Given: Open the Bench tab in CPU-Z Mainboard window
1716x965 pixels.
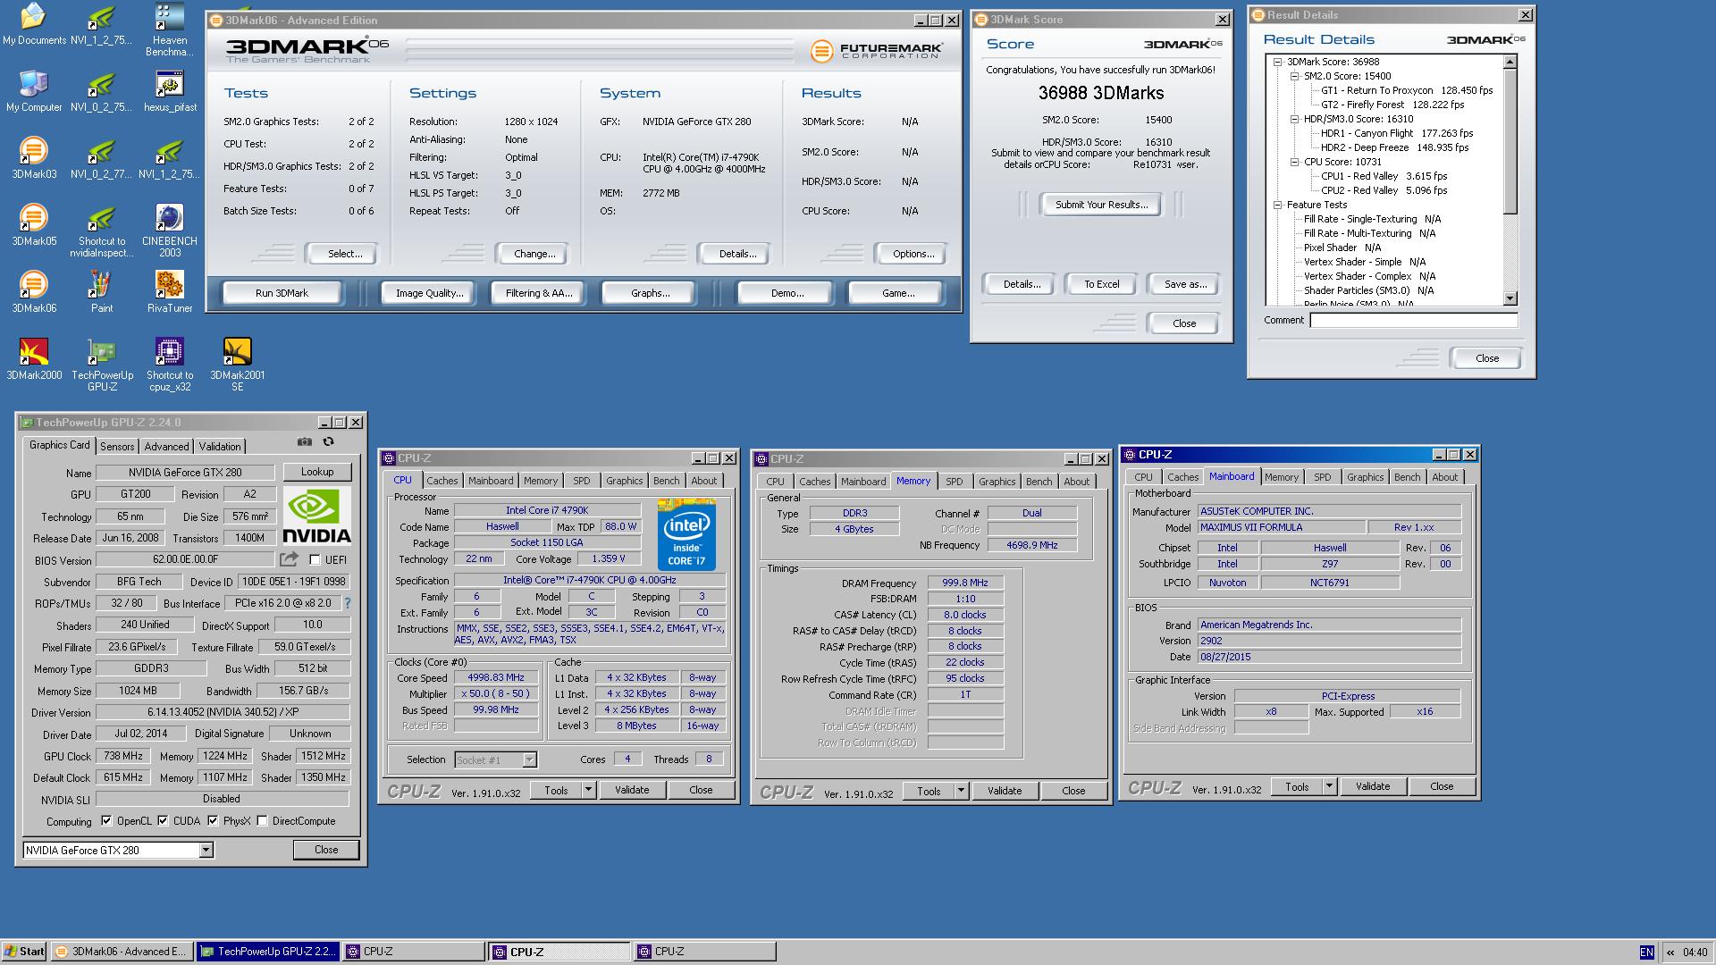Looking at the screenshot, I should pos(1407,477).
